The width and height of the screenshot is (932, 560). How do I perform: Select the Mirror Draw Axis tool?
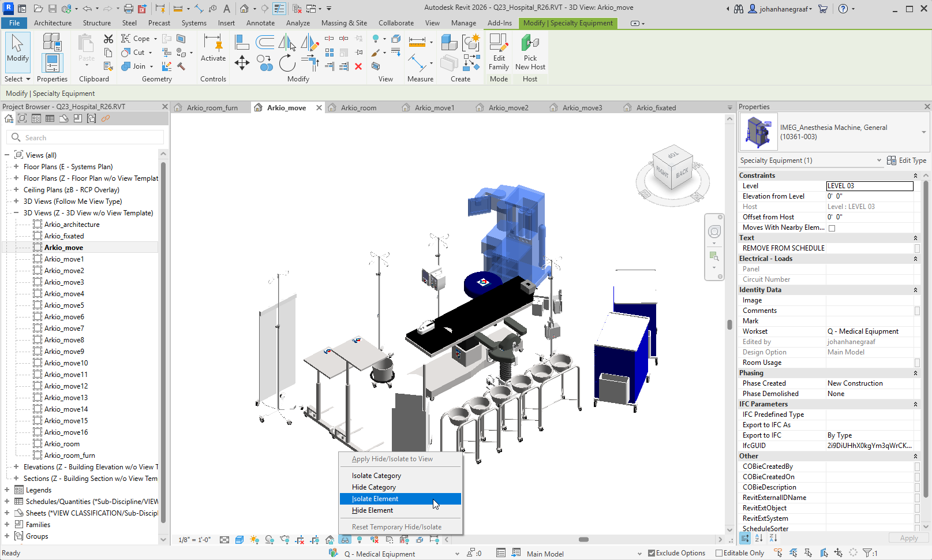tap(310, 42)
